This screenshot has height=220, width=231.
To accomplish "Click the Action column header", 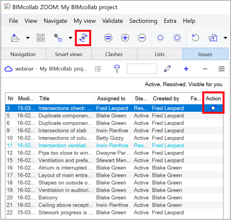I will pos(213,98).
